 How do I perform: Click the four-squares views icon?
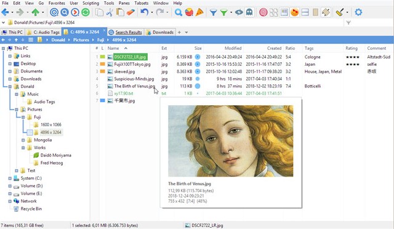pos(273,12)
